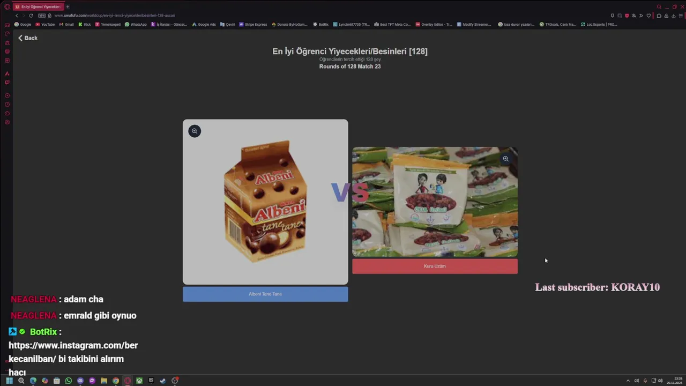Open a new browser tab with plus
The height and width of the screenshot is (386, 686).
click(x=68, y=6)
